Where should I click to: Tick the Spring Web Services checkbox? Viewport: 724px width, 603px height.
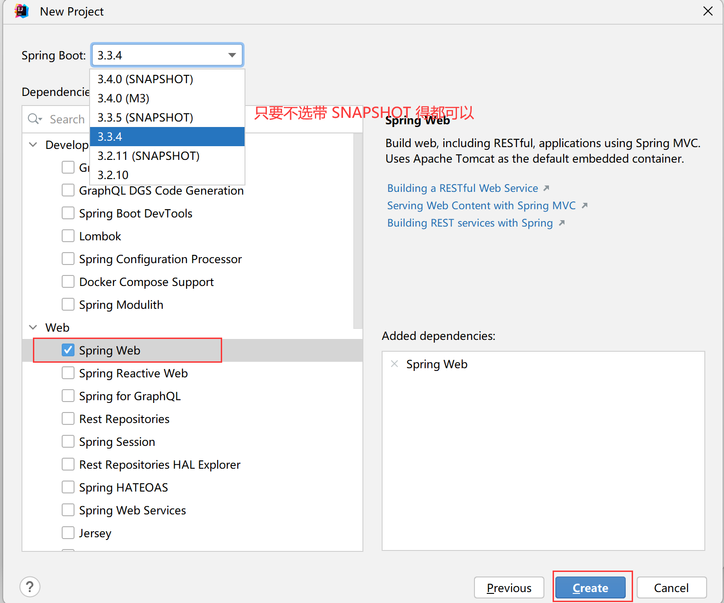click(x=68, y=510)
